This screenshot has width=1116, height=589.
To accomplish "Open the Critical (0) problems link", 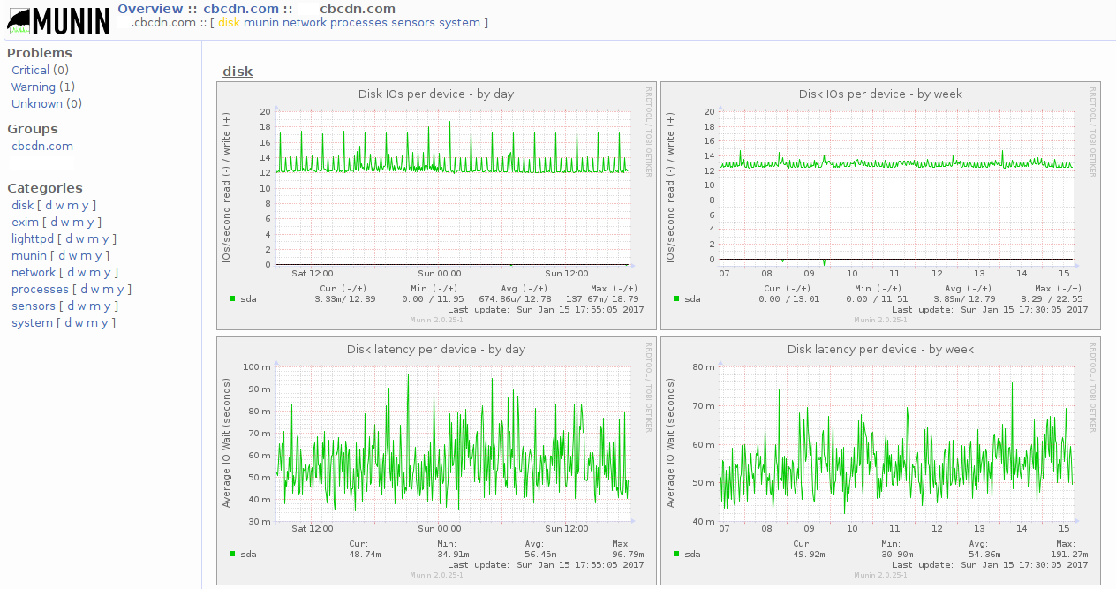I will pos(33,70).
